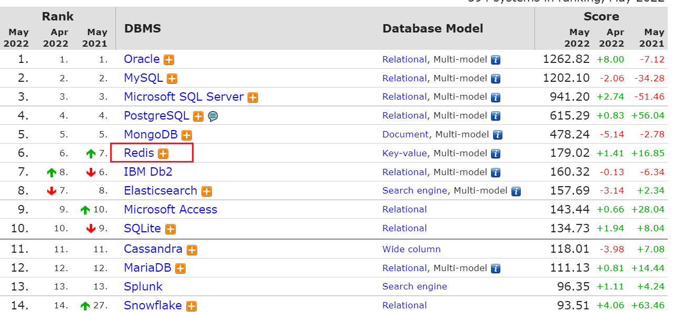This screenshot has height=312, width=674.
Task: Click the info icon in Microsoft SQL Server row
Action: click(496, 98)
